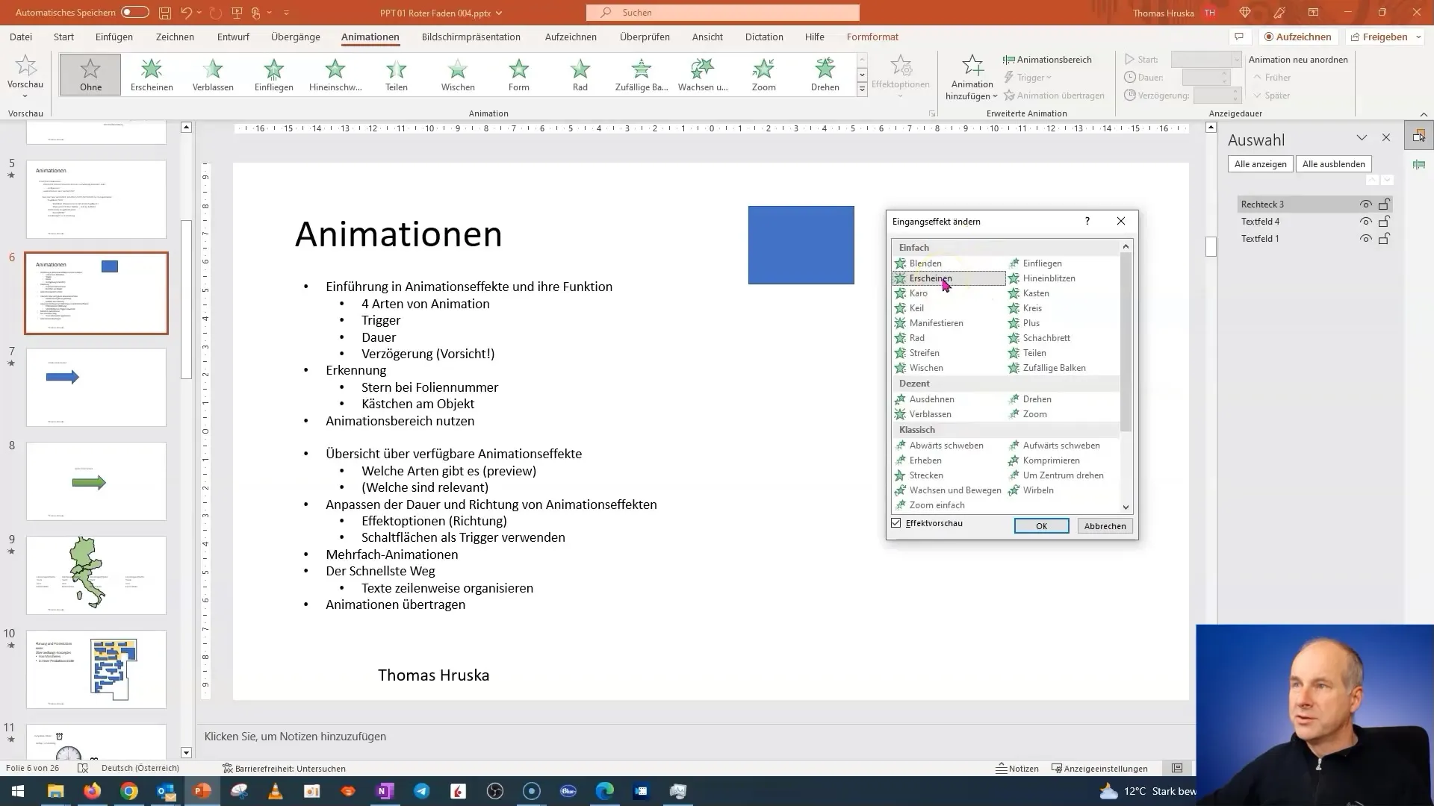The height and width of the screenshot is (806, 1434).
Task: Open the file name dropdown in title bar
Action: coord(499,13)
